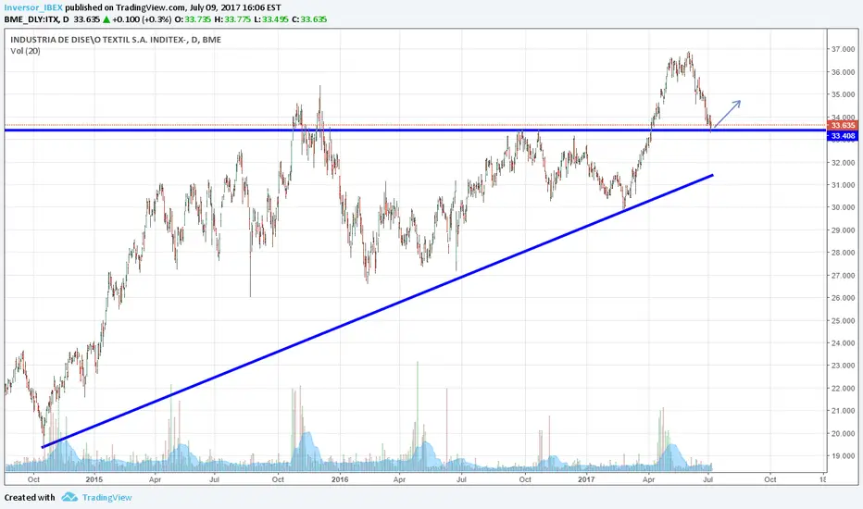Click the 30.000 price axis label
This screenshot has height=509, width=863.
843,207
